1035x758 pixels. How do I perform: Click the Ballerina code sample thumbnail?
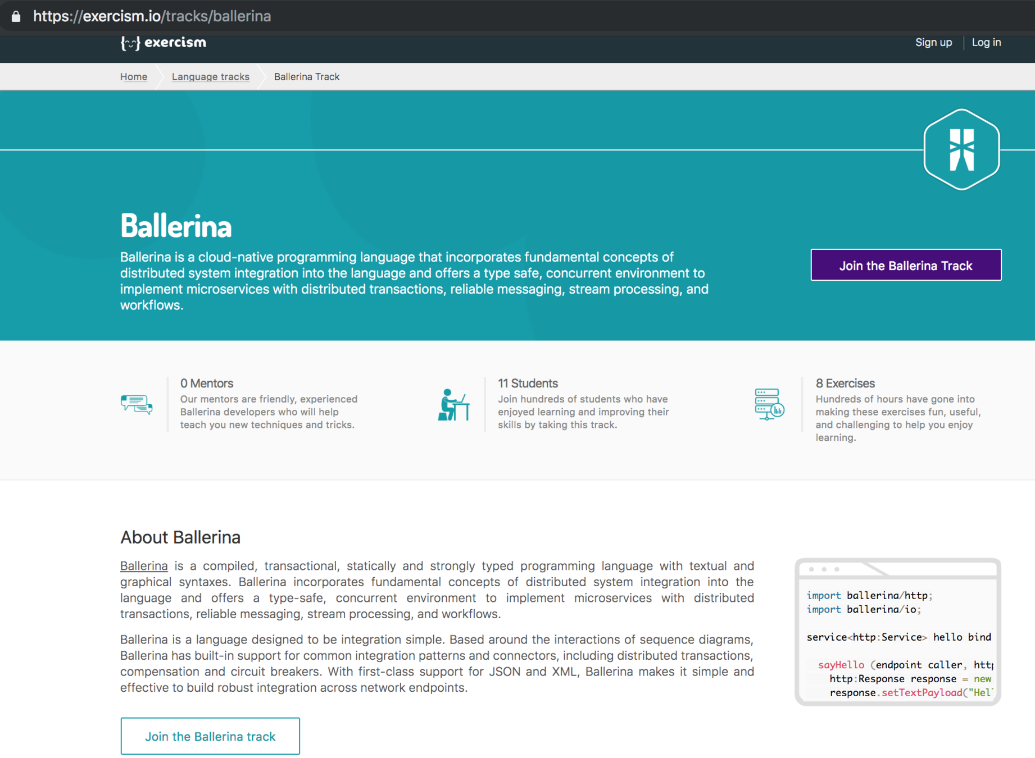point(897,632)
